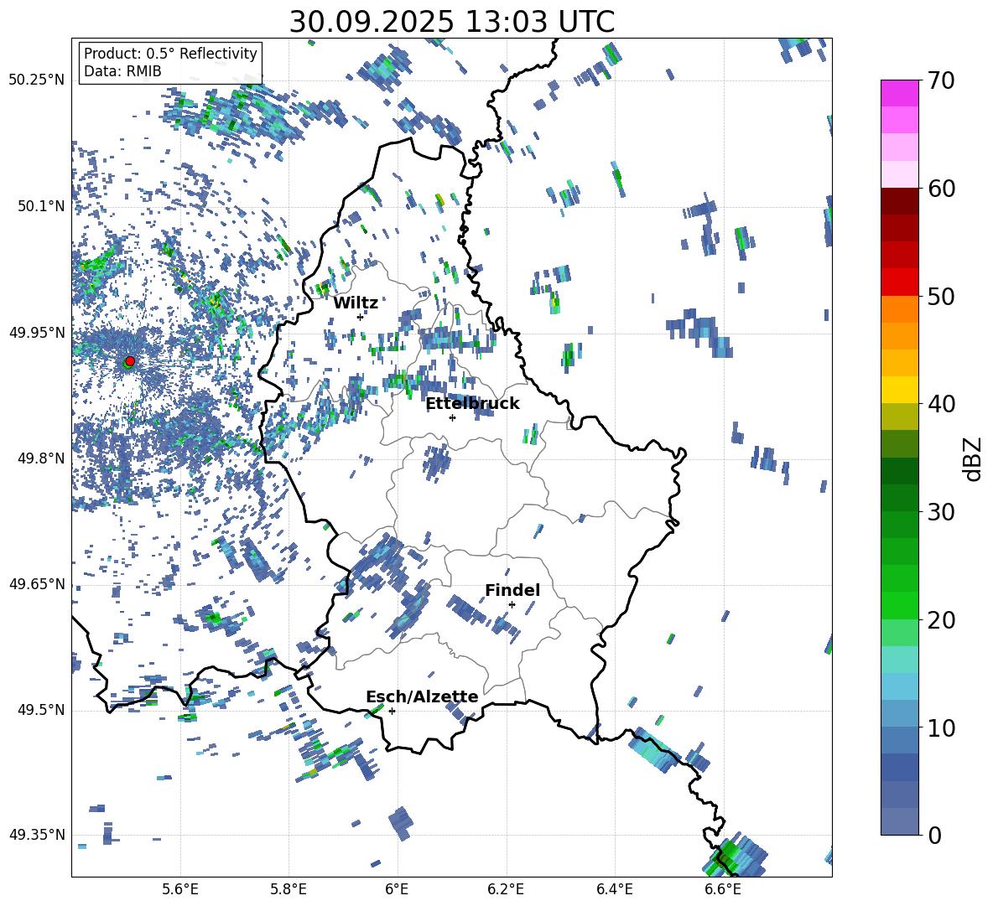The height and width of the screenshot is (906, 993).
Task: Click the Findel station cross marker
Action: coord(512,604)
